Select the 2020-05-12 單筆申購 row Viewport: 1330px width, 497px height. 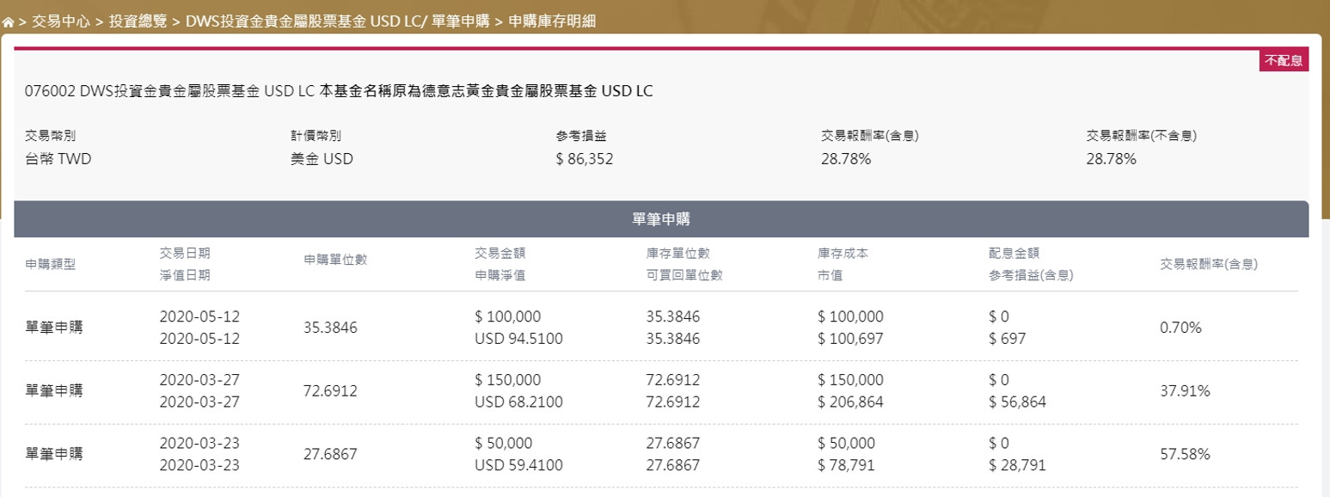point(54,328)
